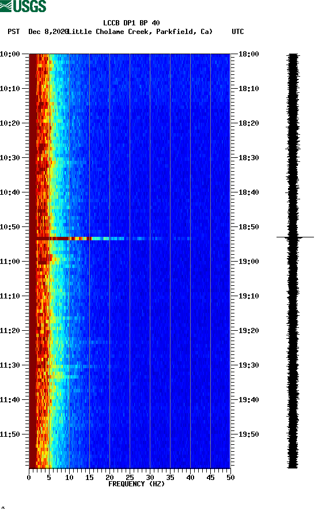The image size is (318, 514).
Task: Click the '18:30' UTC time label
Action: click(x=249, y=158)
